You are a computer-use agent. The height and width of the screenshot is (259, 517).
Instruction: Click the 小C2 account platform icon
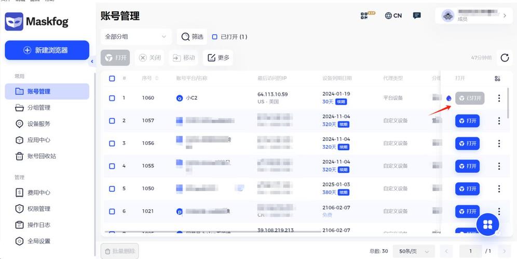coord(180,98)
